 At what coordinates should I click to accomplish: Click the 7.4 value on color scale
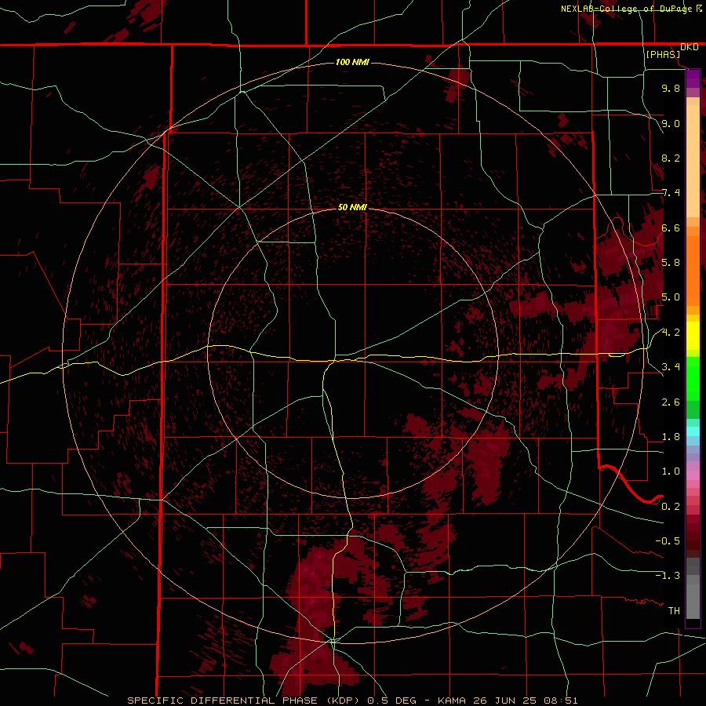click(x=671, y=193)
